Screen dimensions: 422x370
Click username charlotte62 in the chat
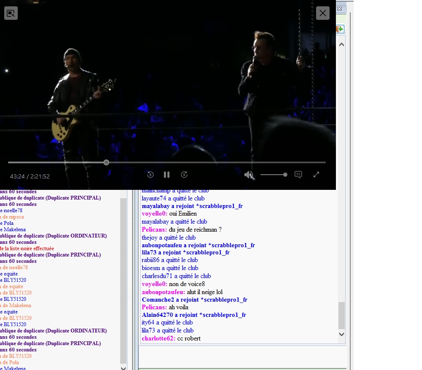[x=158, y=339]
